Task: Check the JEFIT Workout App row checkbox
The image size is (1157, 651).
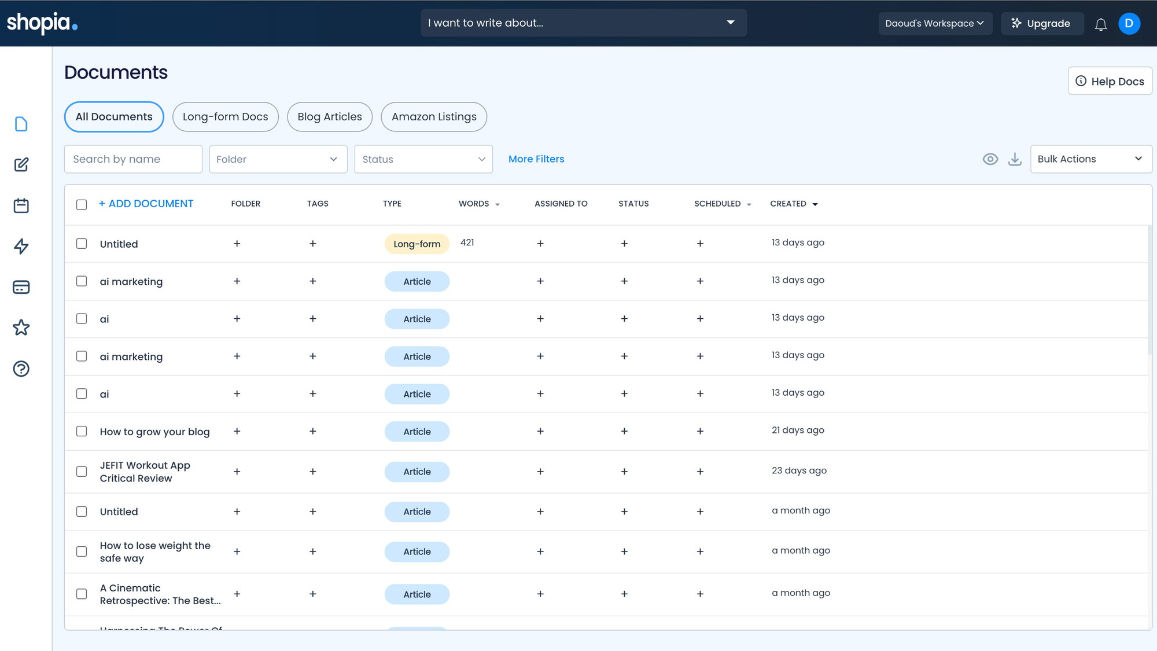Action: 82,472
